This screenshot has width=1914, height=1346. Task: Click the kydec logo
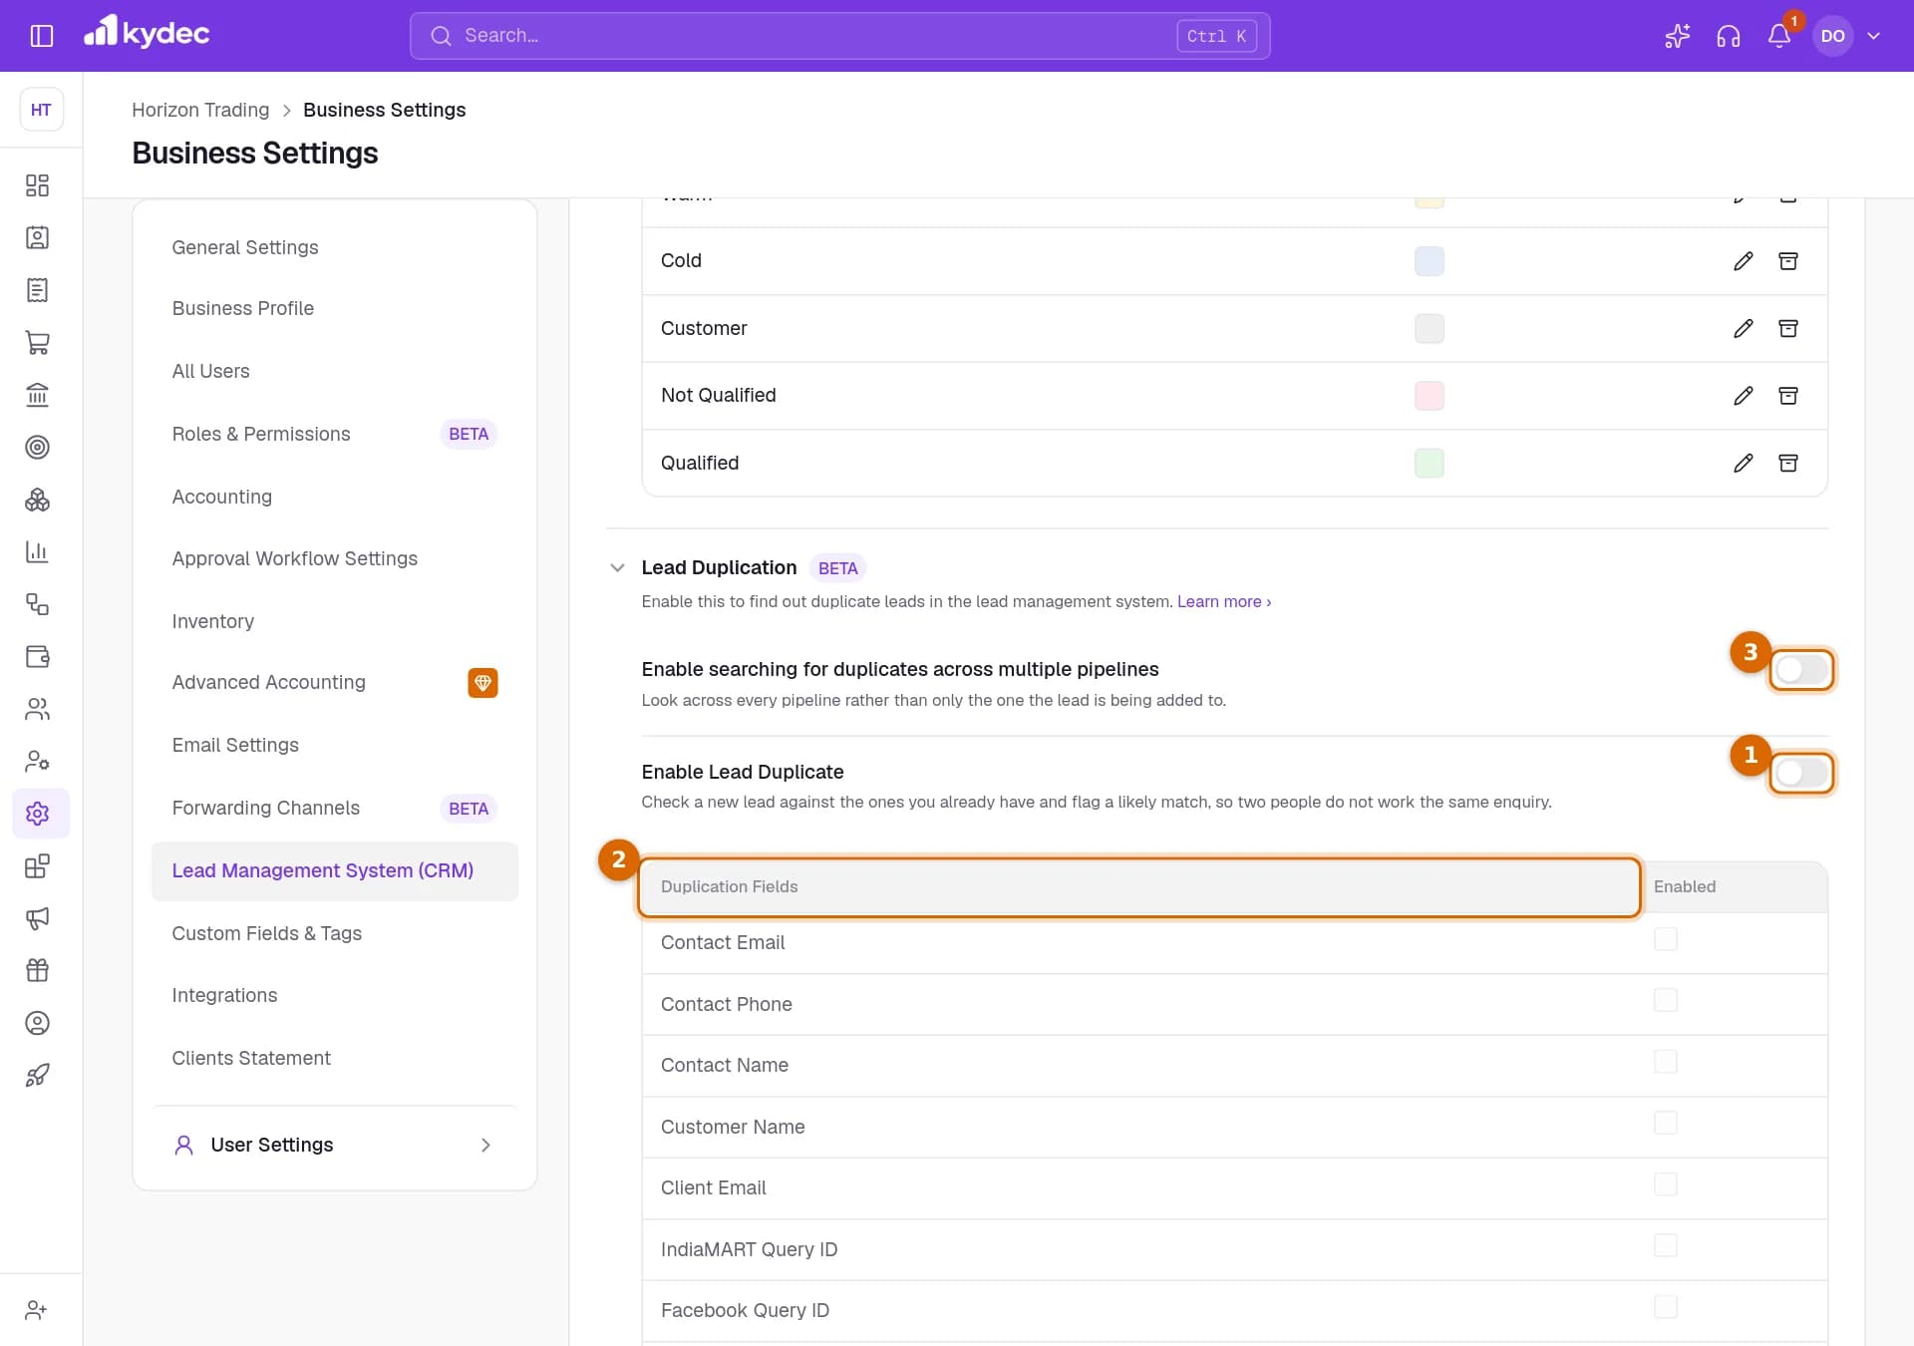(147, 33)
